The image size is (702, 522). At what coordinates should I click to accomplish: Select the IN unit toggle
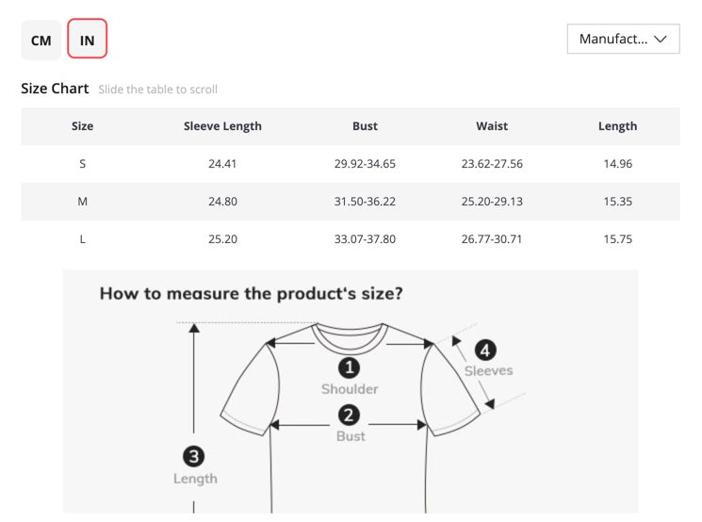click(x=87, y=41)
